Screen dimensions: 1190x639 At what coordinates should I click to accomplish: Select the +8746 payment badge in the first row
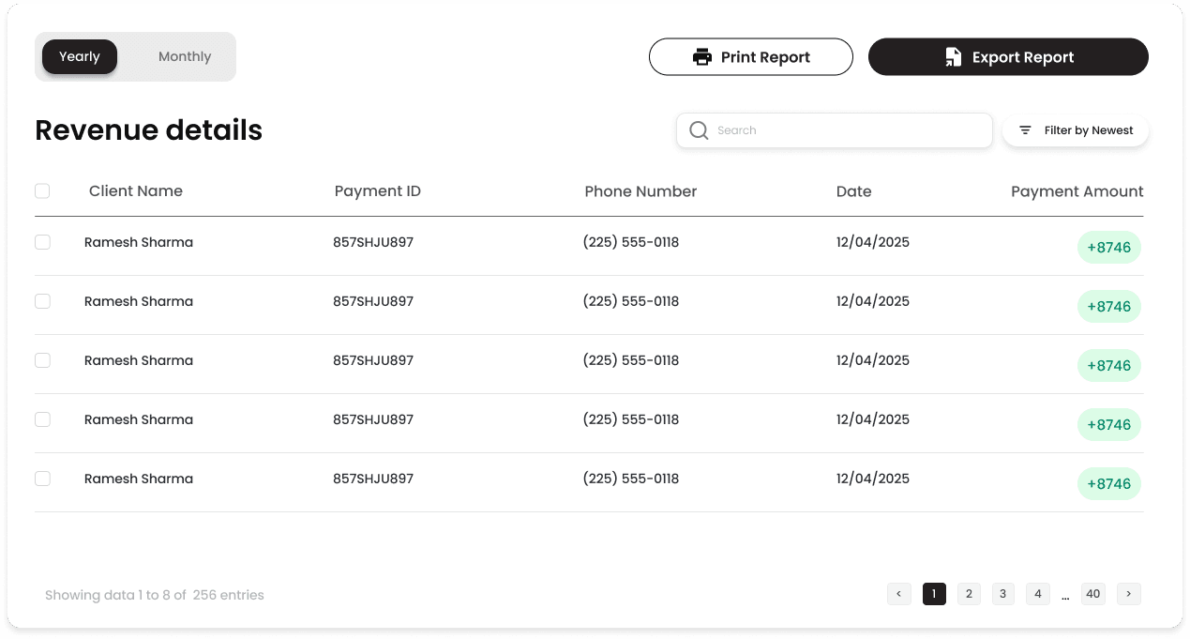pos(1108,248)
